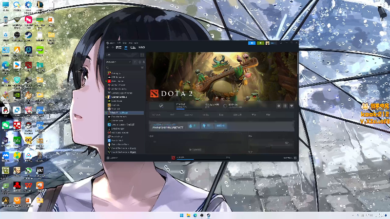Switch to the Store (商店) navigation tab
This screenshot has height=219, width=390.
pyautogui.click(x=118, y=47)
